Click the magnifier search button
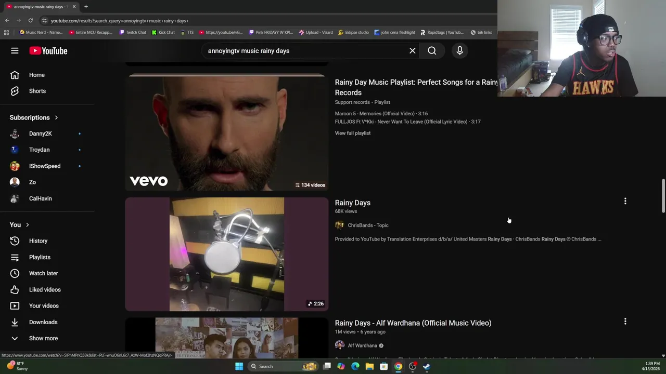The width and height of the screenshot is (666, 374). [x=432, y=50]
